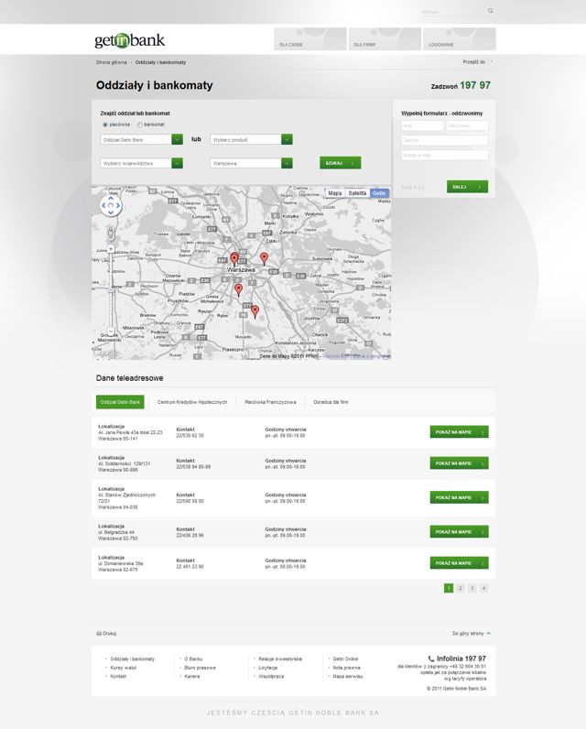Show Al. Solidarności branch on map
The height and width of the screenshot is (729, 586).
tap(459, 463)
